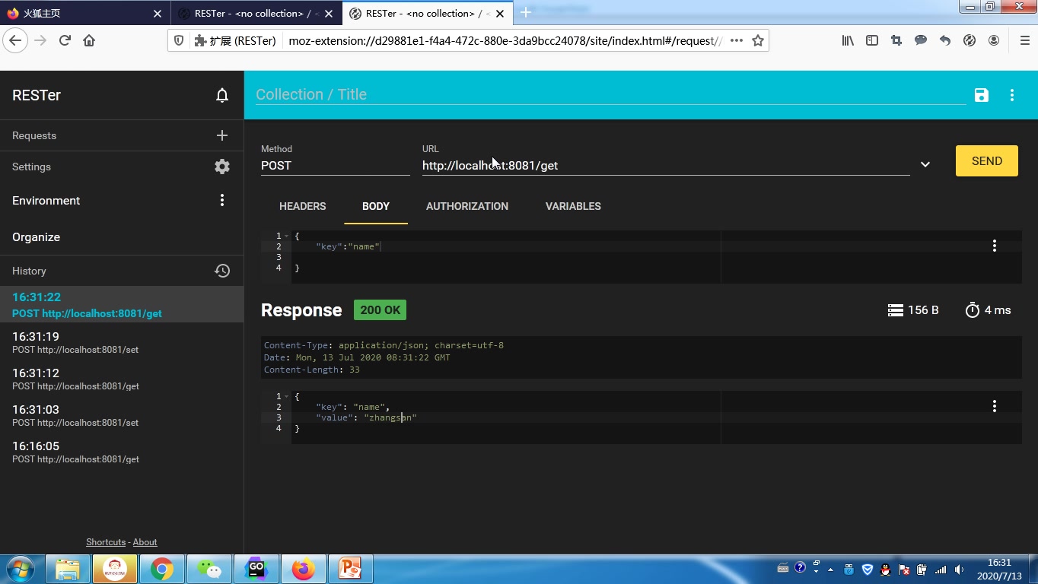Collapse line 1 fold in request body

tap(287, 236)
